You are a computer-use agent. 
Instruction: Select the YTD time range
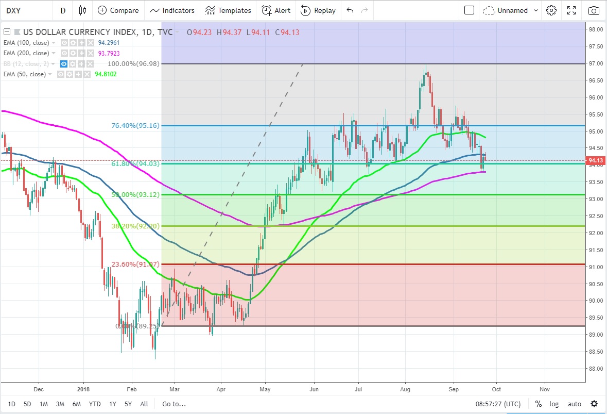[x=95, y=404]
